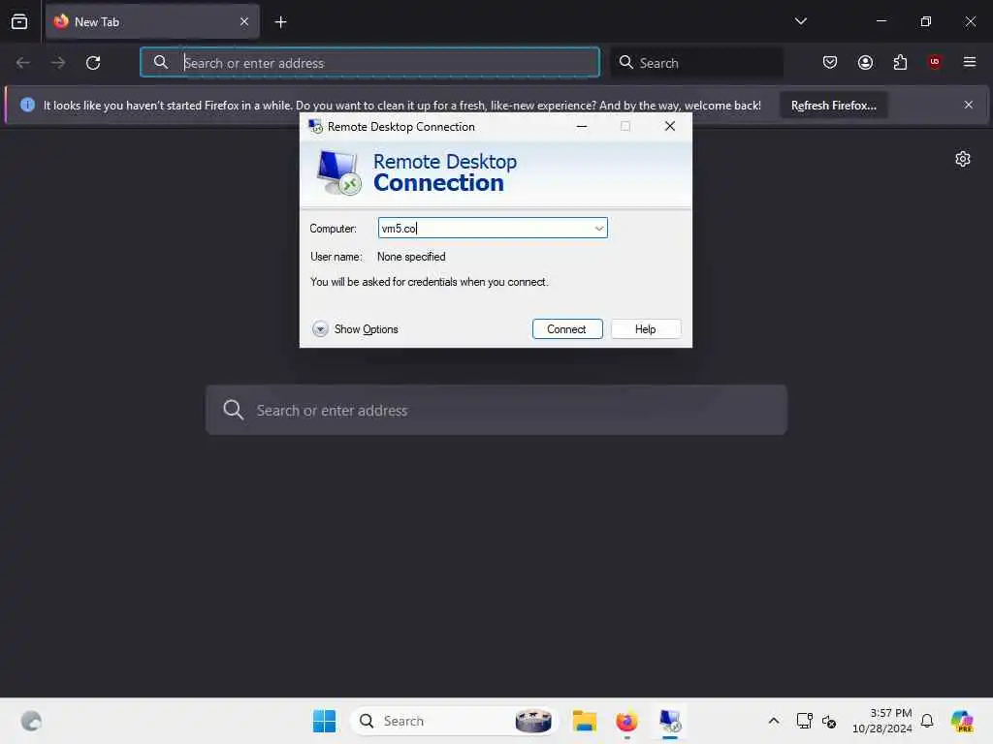Screen dimensions: 993x744
Task: Open new tab page settings gear
Action: point(963,159)
